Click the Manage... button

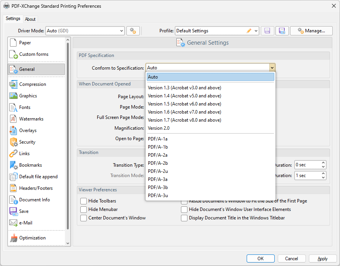pos(311,31)
